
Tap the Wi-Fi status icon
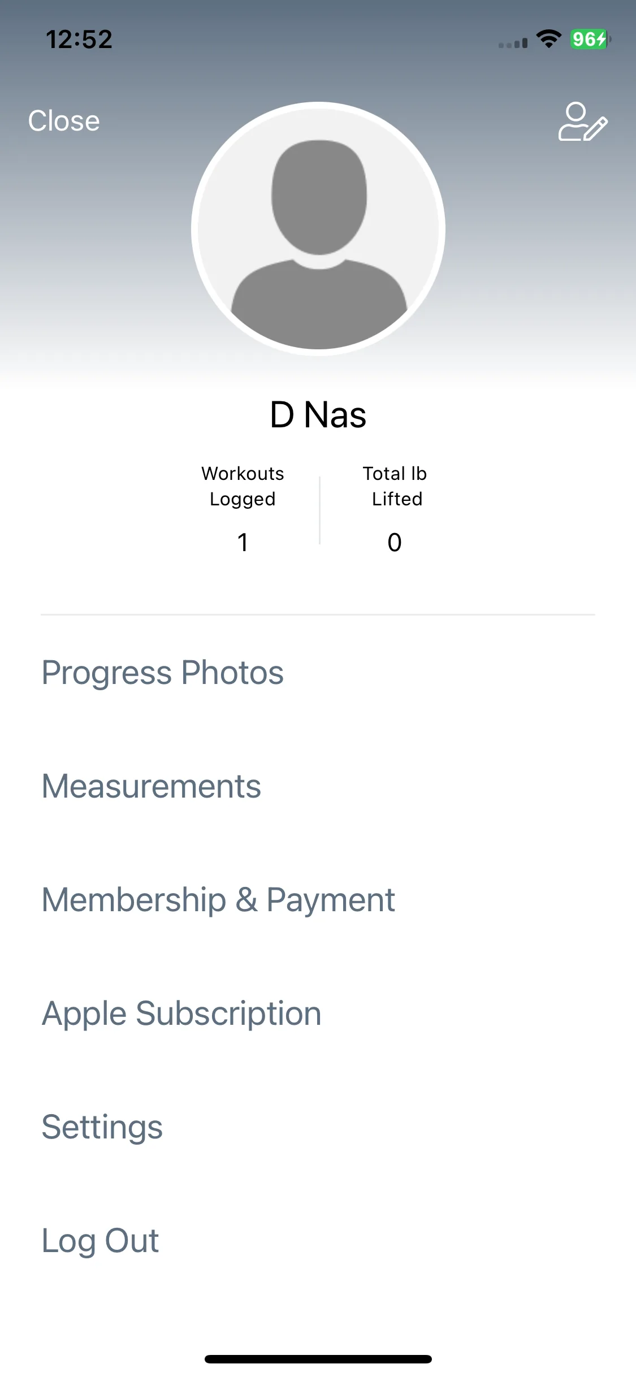(548, 39)
